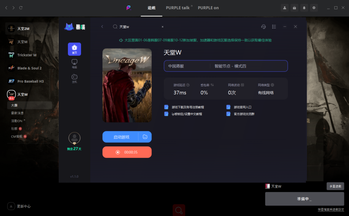Open 官方游戏交流群 link
The image size is (349, 216).
tap(244, 114)
